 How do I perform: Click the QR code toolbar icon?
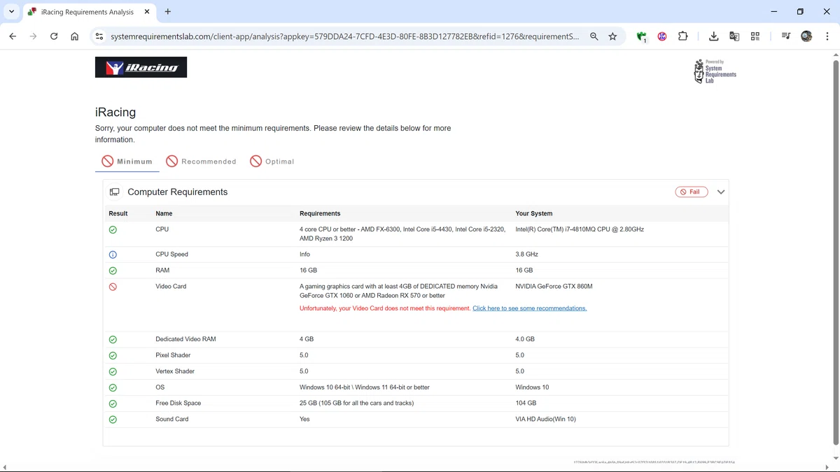[x=755, y=36]
